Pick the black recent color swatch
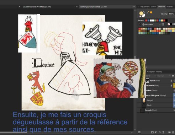Image resolution: width=175 pixels, height=135 pixels. (x=166, y=21)
